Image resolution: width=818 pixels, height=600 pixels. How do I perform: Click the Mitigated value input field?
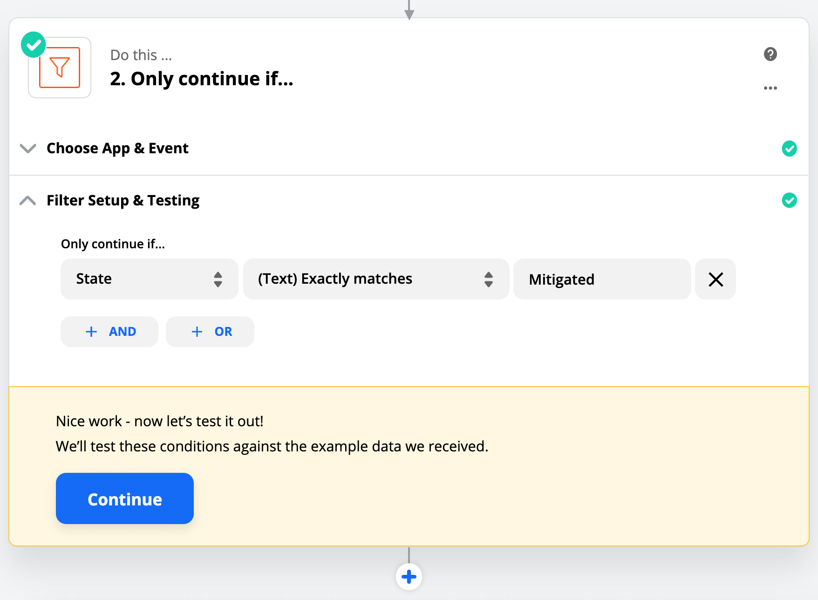tap(602, 279)
